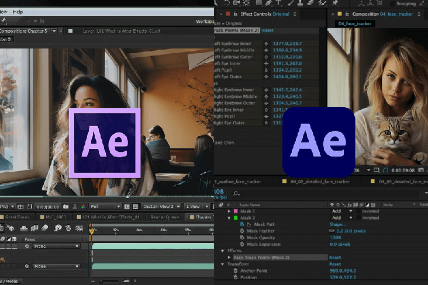Screen dimensions: 428x285
Task: Expand the Mask 1 group
Action: [x=229, y=211]
